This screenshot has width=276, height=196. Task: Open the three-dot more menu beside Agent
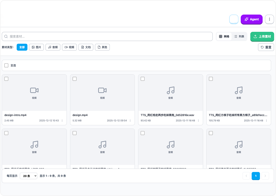coord(269,19)
